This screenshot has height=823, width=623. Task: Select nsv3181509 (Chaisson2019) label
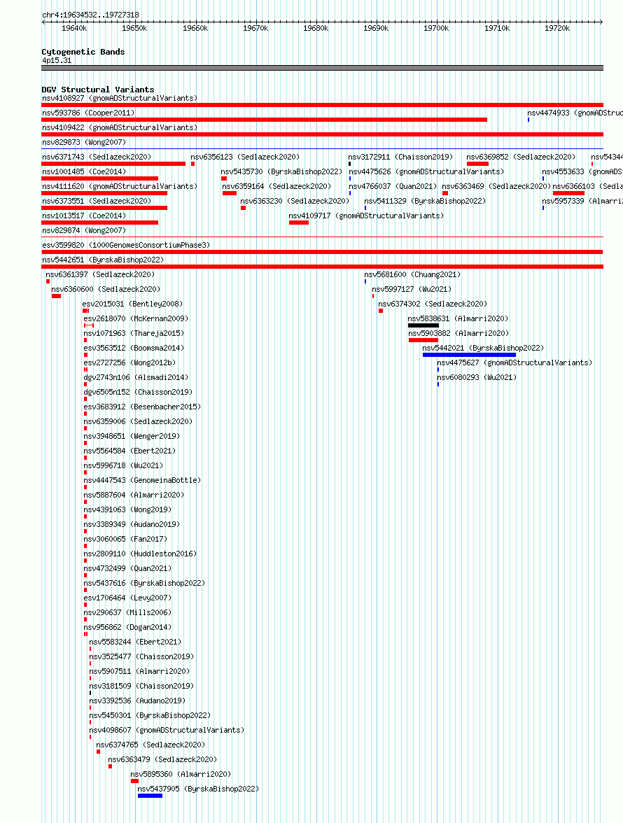click(141, 686)
